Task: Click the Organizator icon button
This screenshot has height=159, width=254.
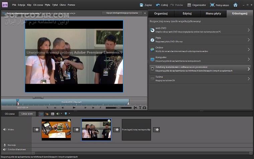Action: [x=189, y=5]
